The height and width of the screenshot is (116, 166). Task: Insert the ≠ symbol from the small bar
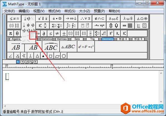[x=57, y=33]
